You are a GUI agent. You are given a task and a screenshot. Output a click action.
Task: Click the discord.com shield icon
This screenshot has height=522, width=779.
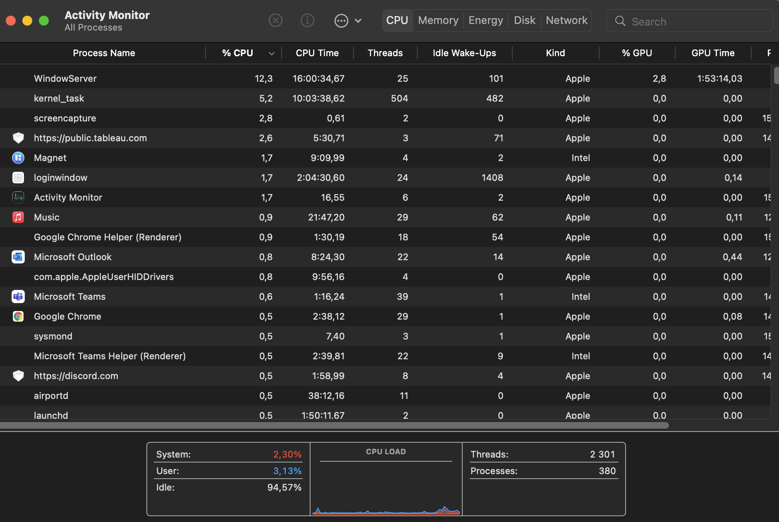18,376
